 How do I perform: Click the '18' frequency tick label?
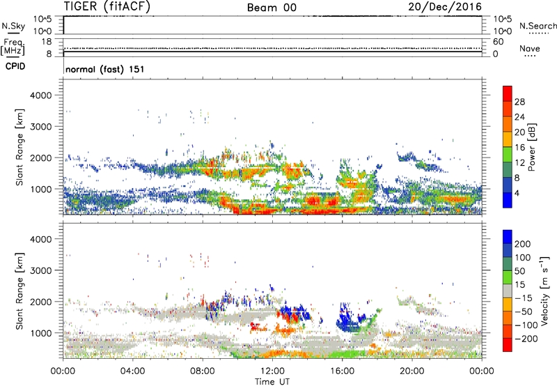click(46, 42)
